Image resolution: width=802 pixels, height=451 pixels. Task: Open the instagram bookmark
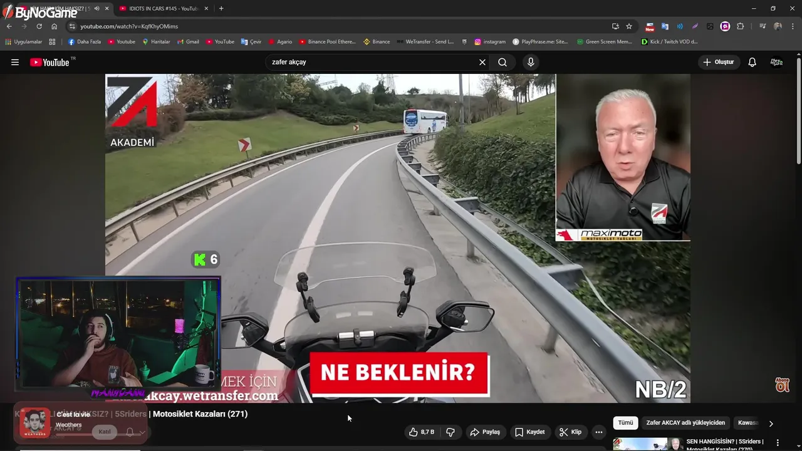point(490,42)
